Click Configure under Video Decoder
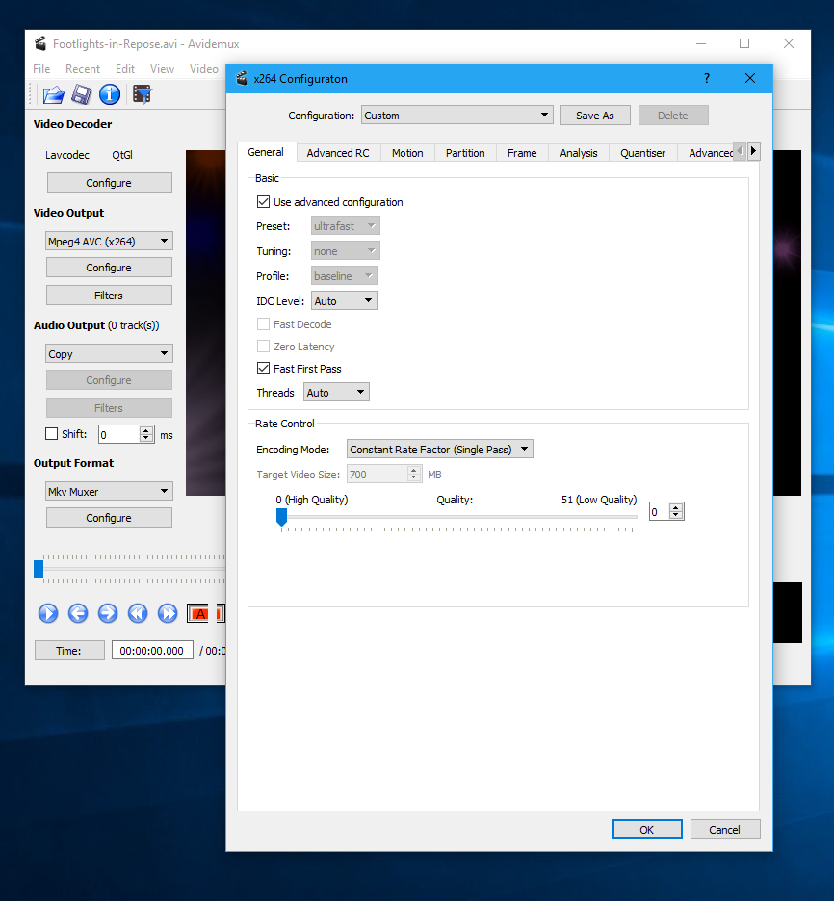The image size is (834, 901). 109,183
